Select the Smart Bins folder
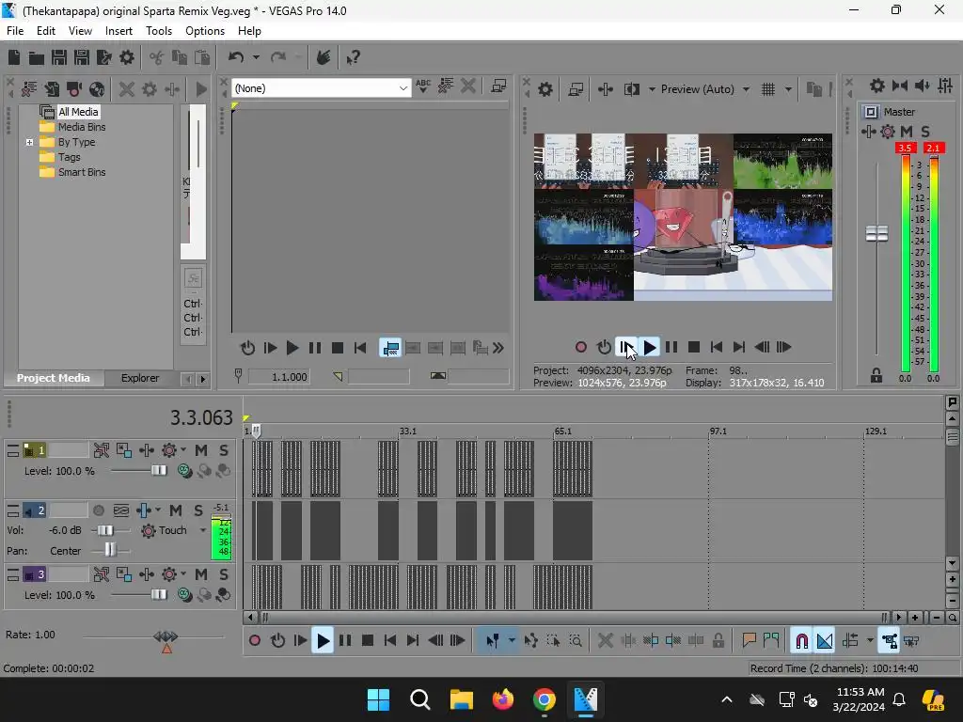Screen dimensions: 963x722 (82, 173)
